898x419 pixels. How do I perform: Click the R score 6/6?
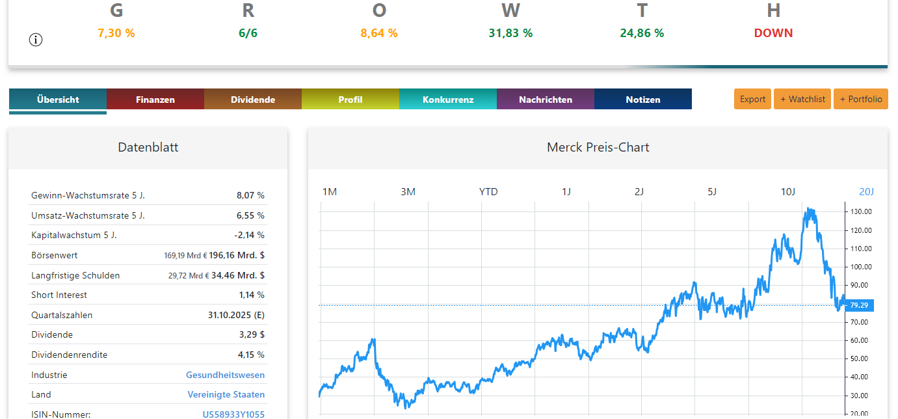pos(248,33)
